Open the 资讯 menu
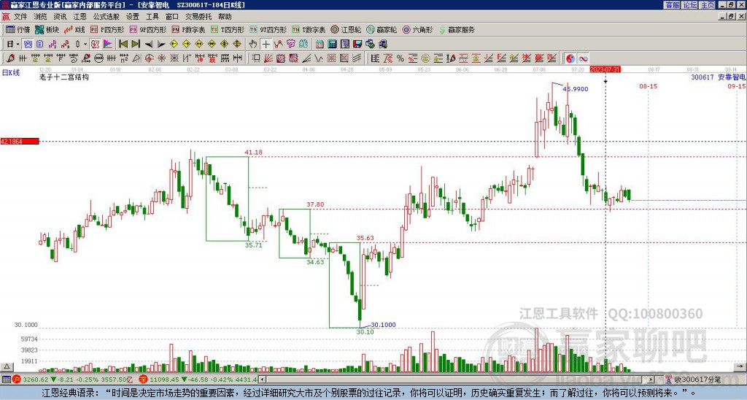747x400 pixels. coord(60,17)
